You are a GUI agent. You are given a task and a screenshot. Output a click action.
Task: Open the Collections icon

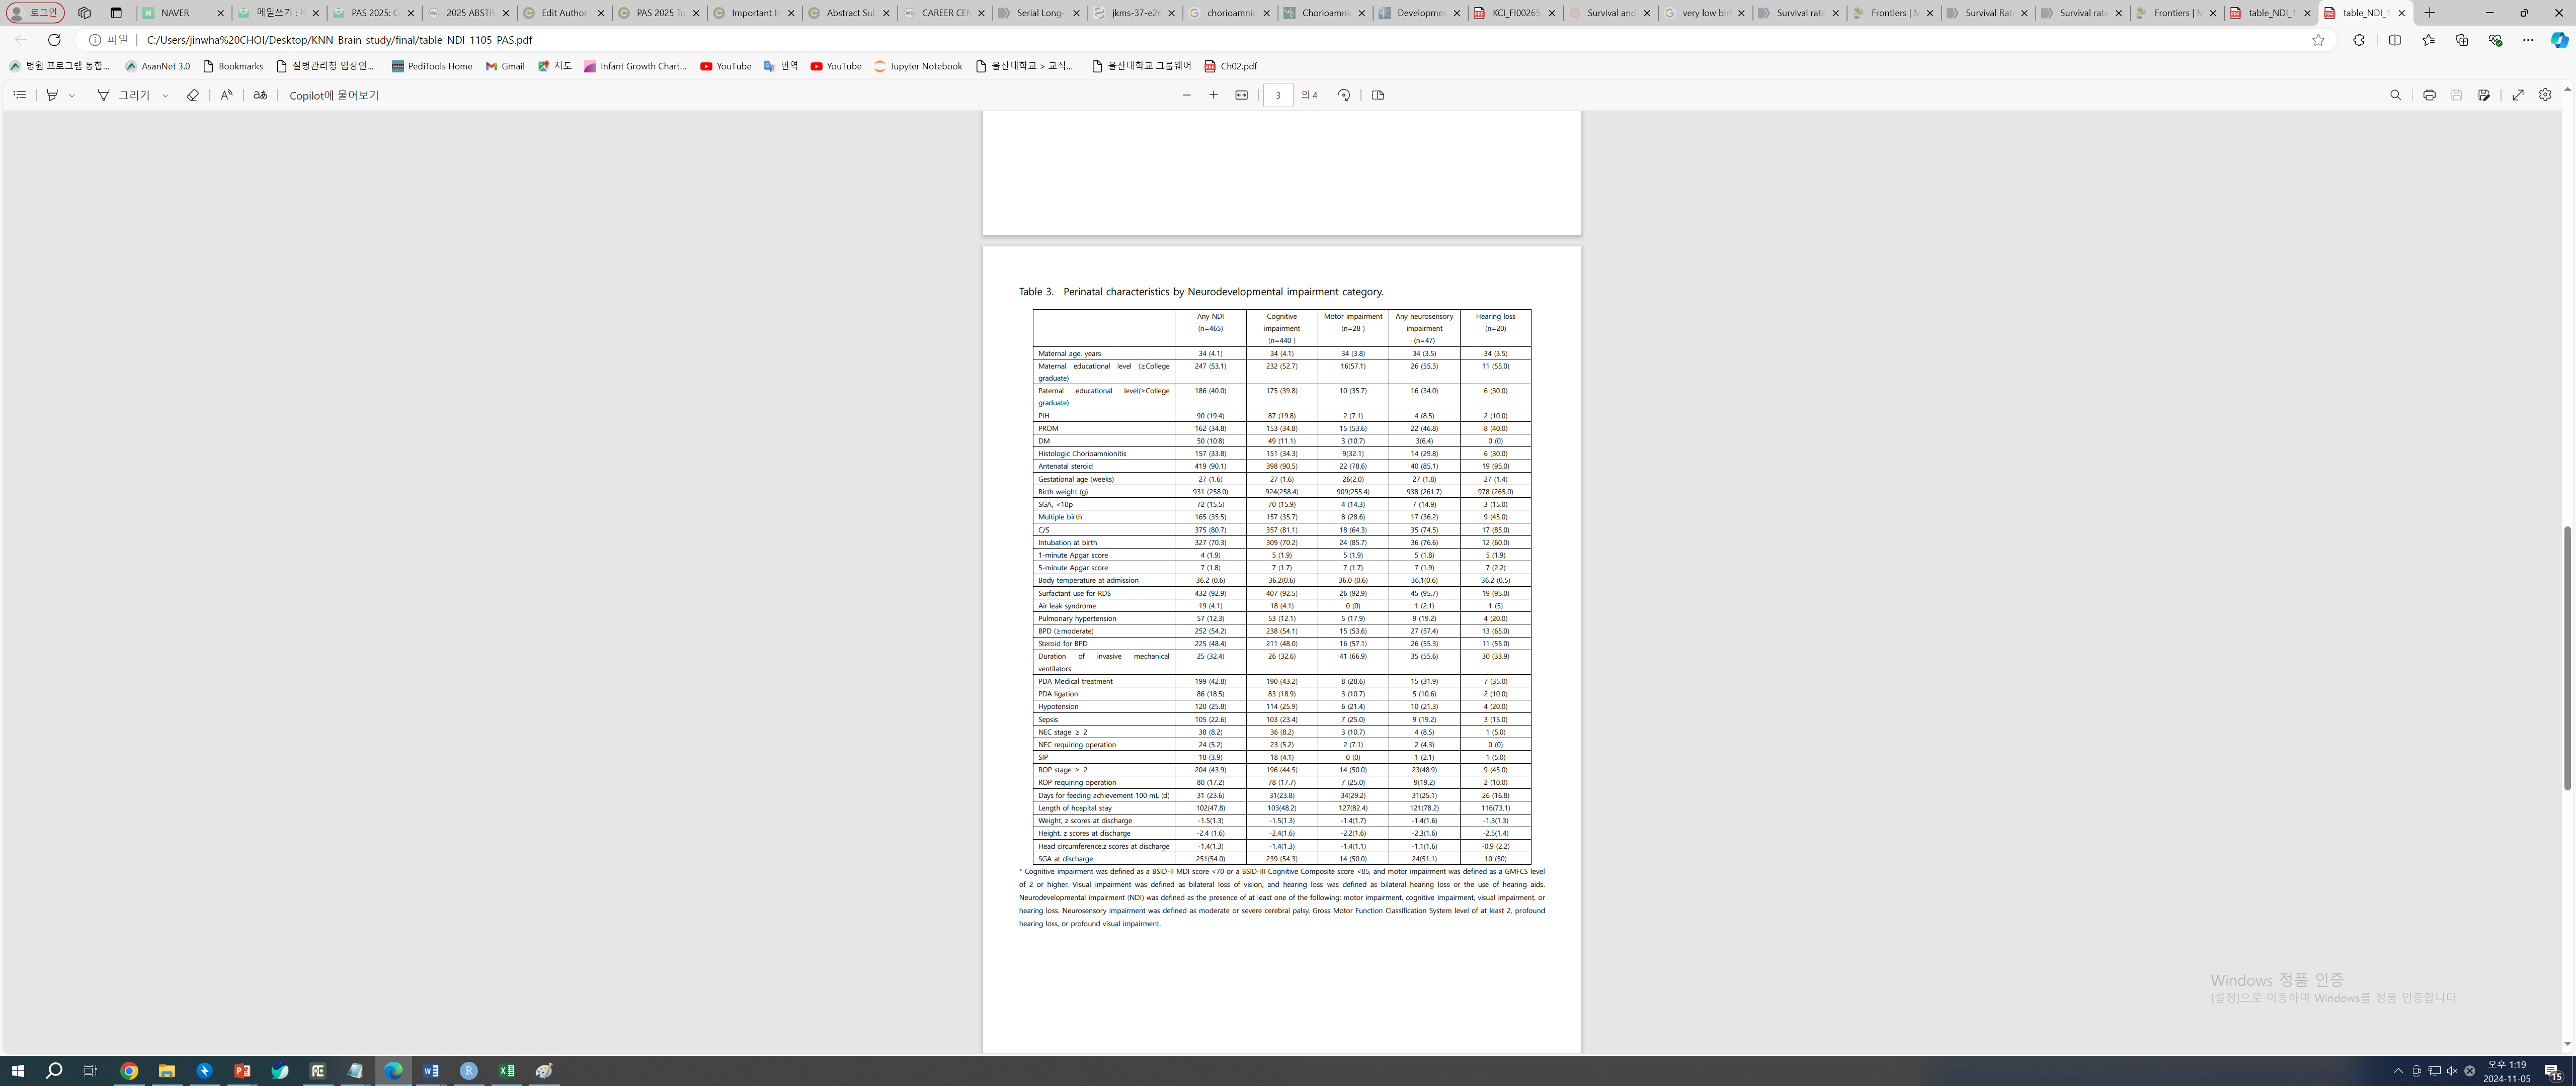2461,40
